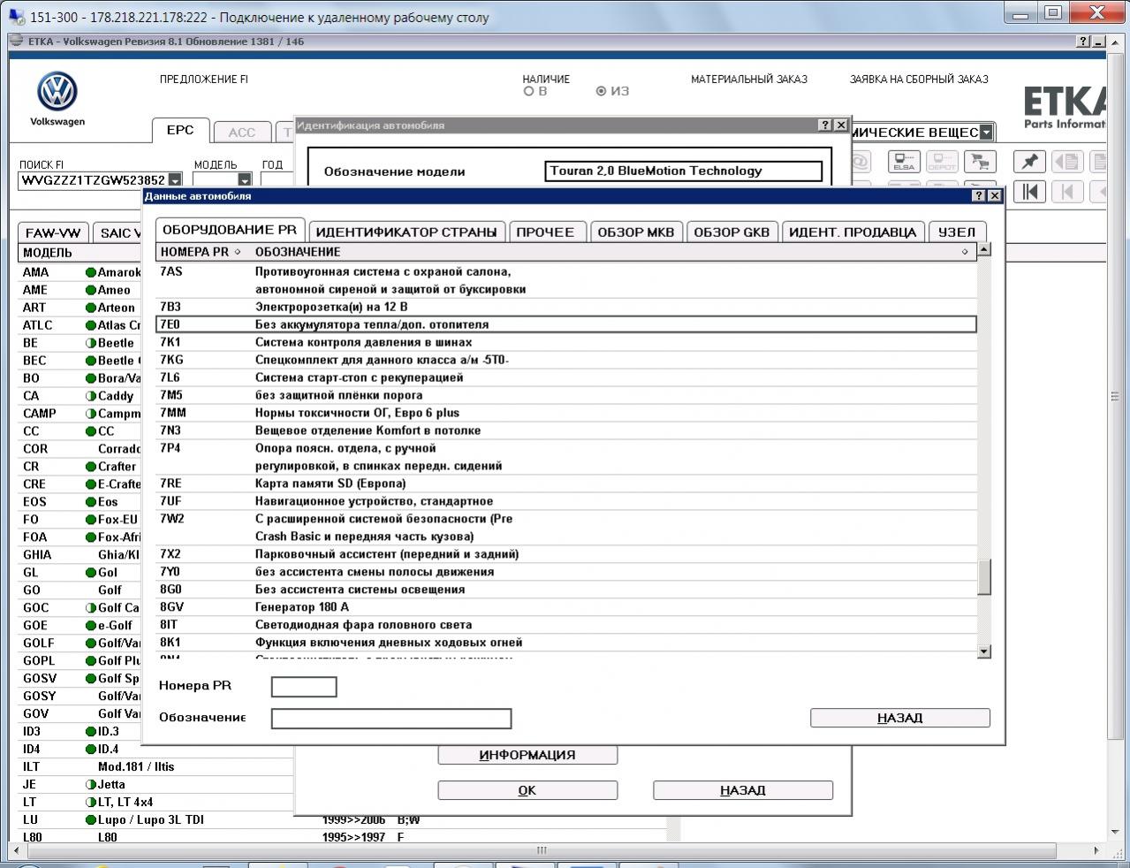This screenshot has width=1130, height=868.
Task: Switch to ОБОРУДОВАНИЕ PR tab
Action: click(x=230, y=230)
